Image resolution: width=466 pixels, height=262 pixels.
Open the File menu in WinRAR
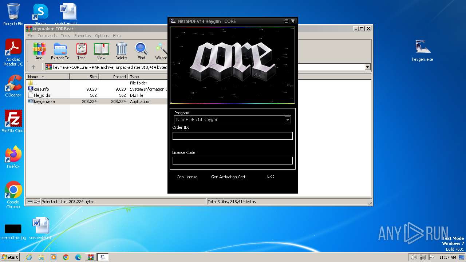click(x=30, y=36)
